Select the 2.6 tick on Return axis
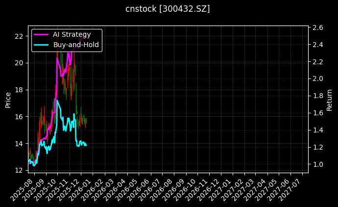 pos(317,27)
